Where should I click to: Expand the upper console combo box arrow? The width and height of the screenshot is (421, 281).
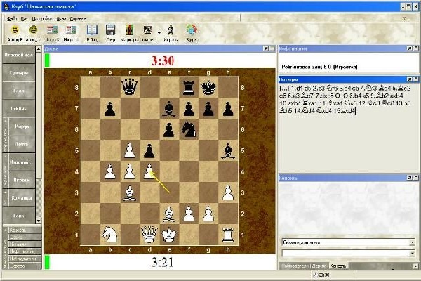coord(412,242)
